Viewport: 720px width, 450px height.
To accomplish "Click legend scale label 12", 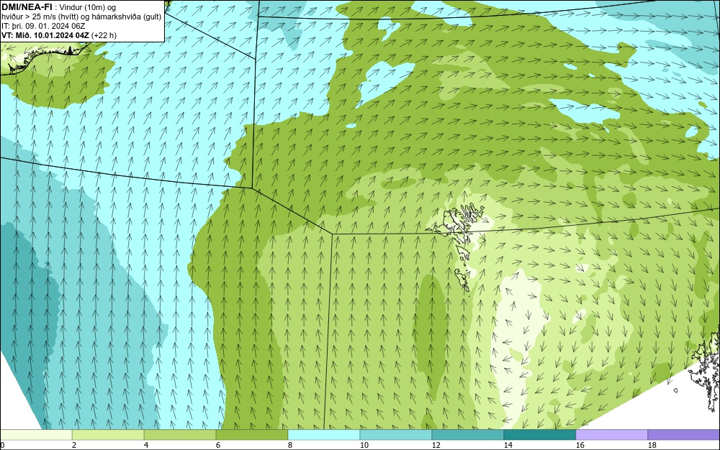I will click(436, 445).
